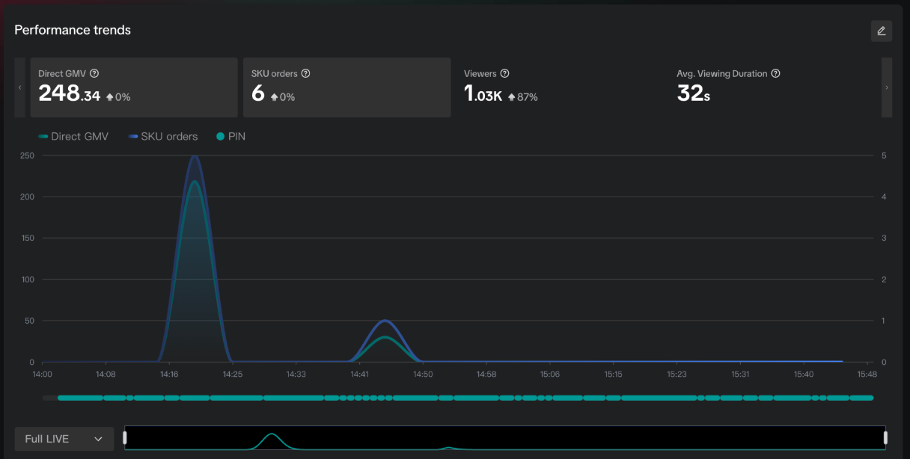Click the edit pencil icon in Performance trends
The image size is (910, 459).
881,31
